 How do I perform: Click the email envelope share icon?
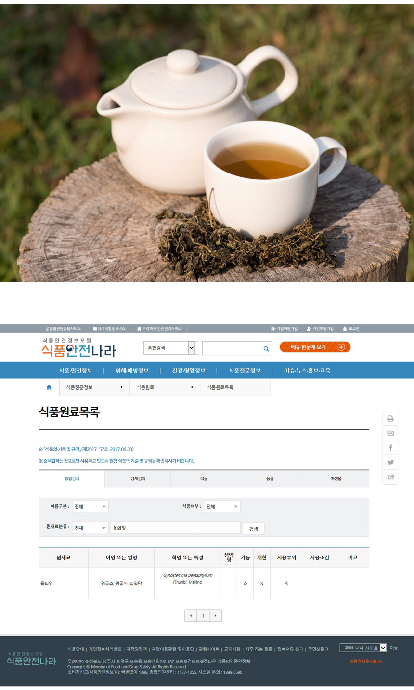390,433
